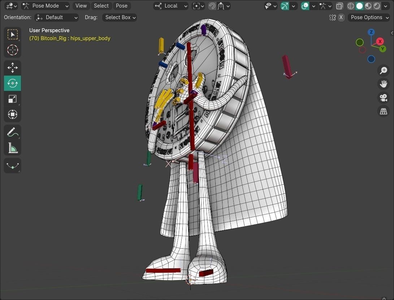Toggle viewport gizmos display
Image resolution: width=394 pixels, height=300 pixels.
point(285,6)
